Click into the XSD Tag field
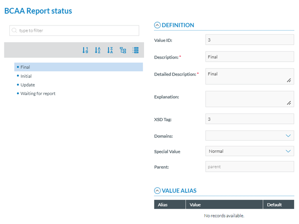The image size is (299, 224). tap(250, 120)
